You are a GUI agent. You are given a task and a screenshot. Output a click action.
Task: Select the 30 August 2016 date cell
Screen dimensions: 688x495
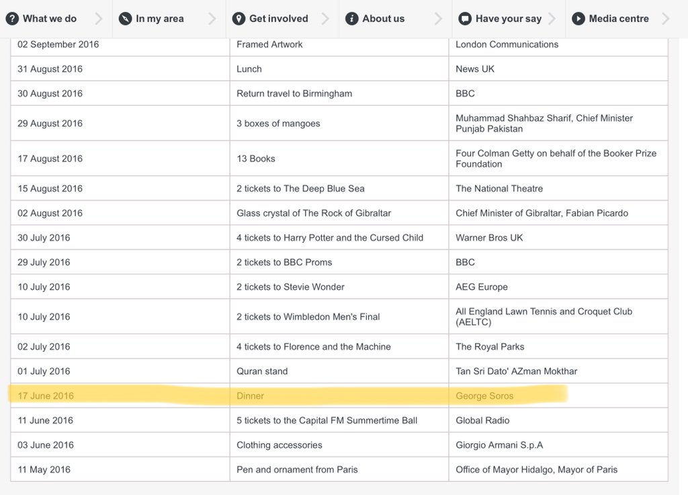click(x=120, y=93)
